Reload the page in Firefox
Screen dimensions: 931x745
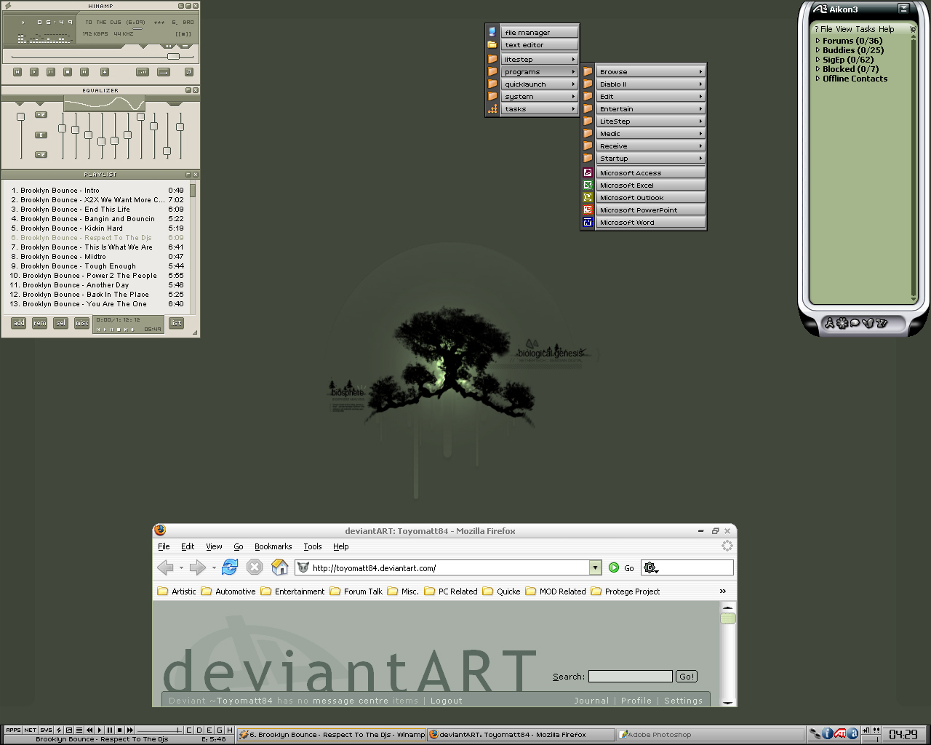230,567
